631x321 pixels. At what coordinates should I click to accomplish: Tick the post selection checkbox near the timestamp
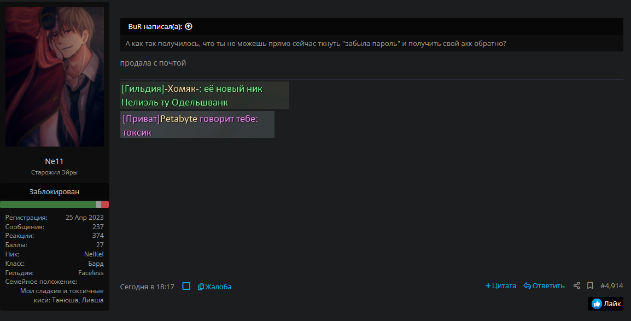pos(186,286)
